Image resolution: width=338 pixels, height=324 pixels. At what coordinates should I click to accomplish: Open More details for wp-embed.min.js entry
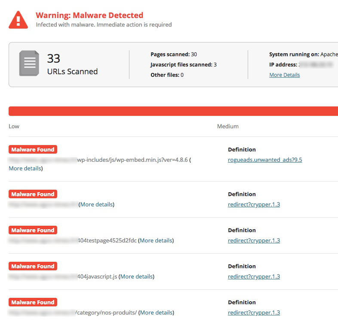[x=25, y=169]
